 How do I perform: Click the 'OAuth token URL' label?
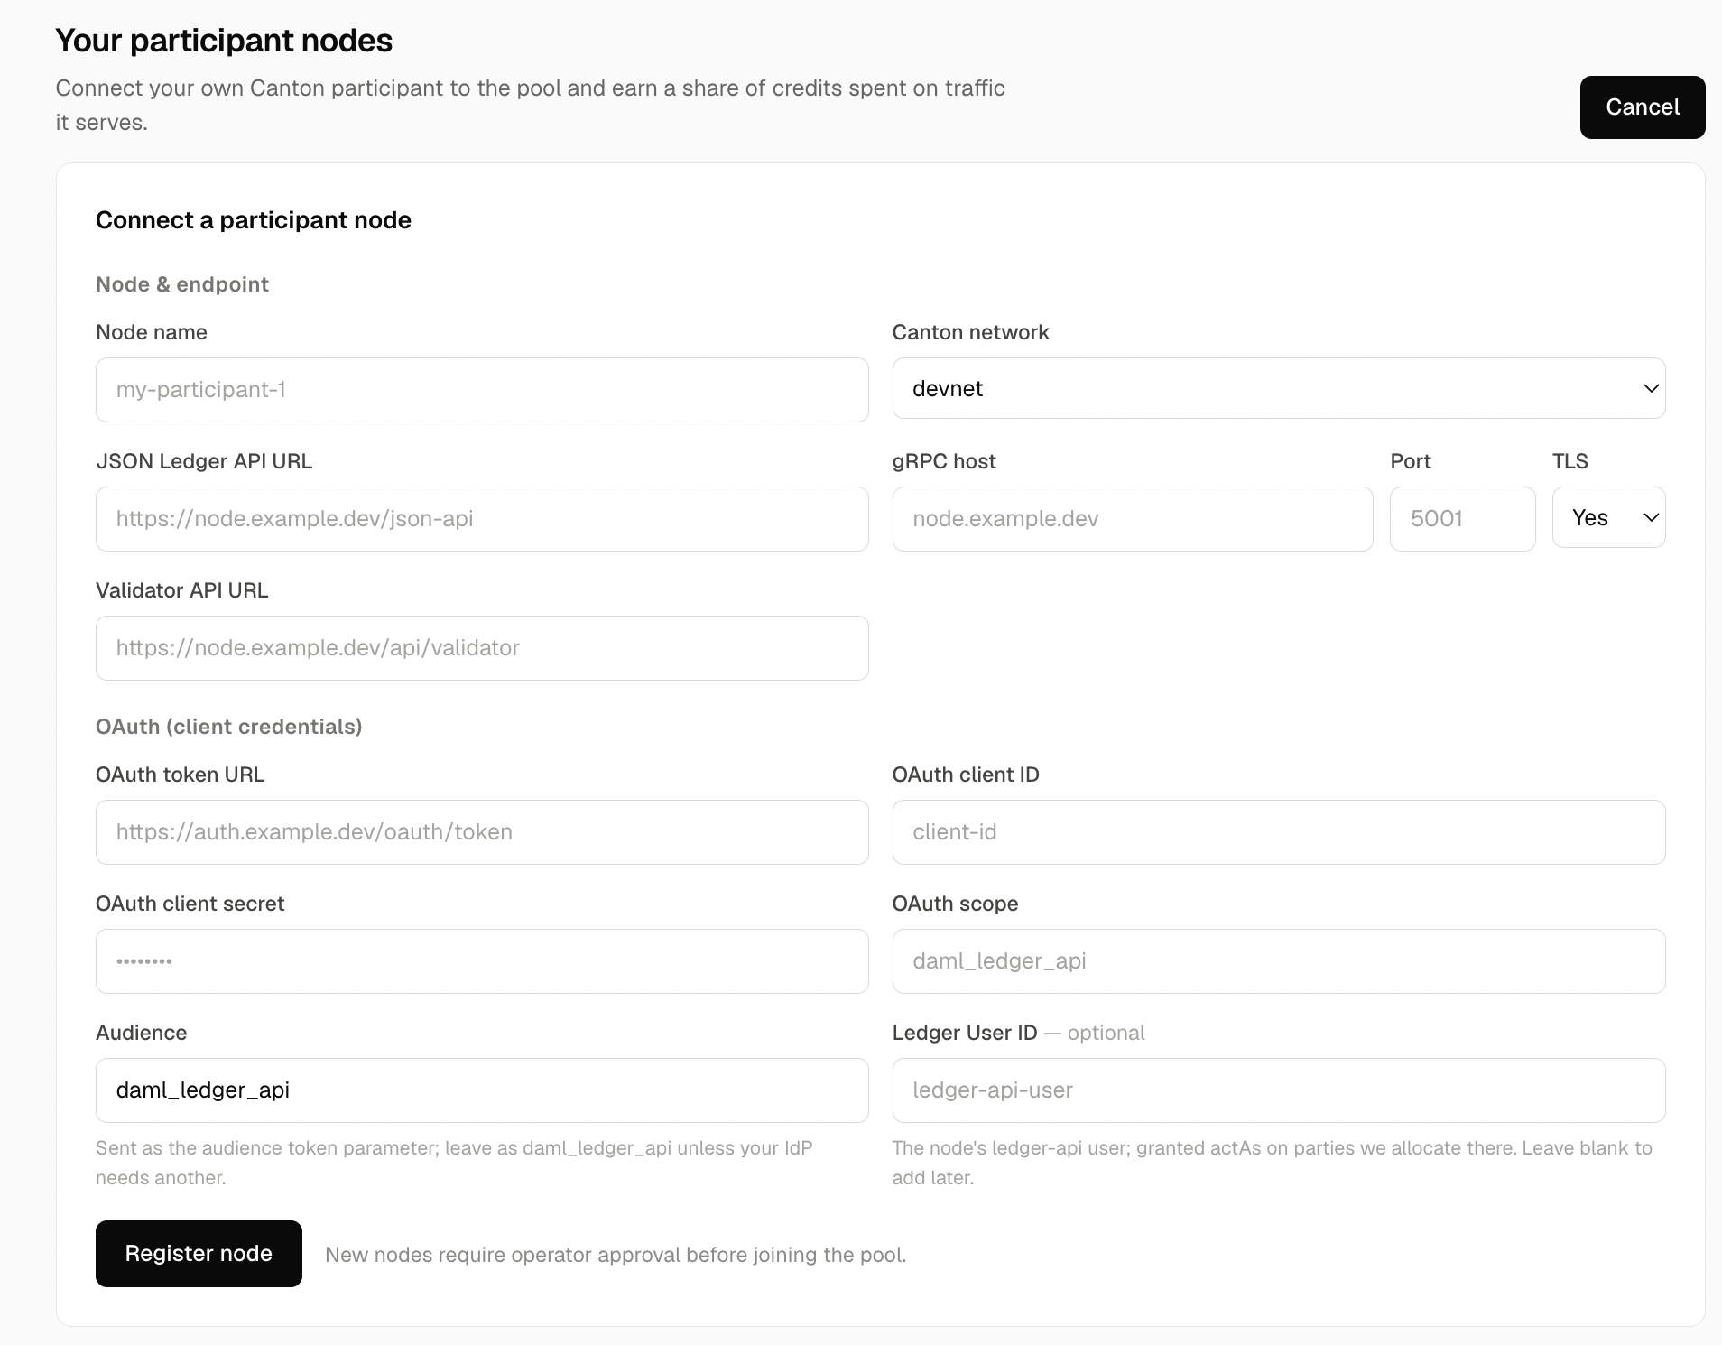coord(181,775)
